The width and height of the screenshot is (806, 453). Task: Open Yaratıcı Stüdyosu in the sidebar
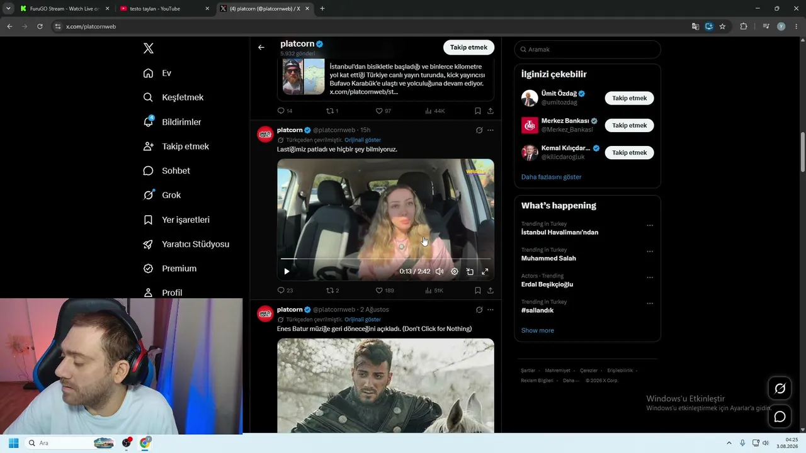[x=186, y=244]
